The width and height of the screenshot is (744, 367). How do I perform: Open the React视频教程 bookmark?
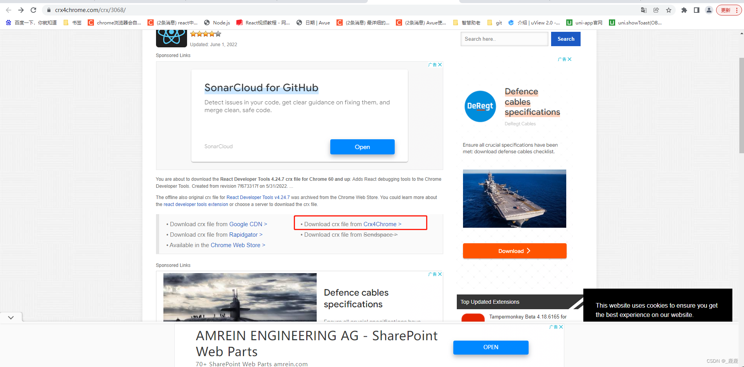click(x=264, y=23)
